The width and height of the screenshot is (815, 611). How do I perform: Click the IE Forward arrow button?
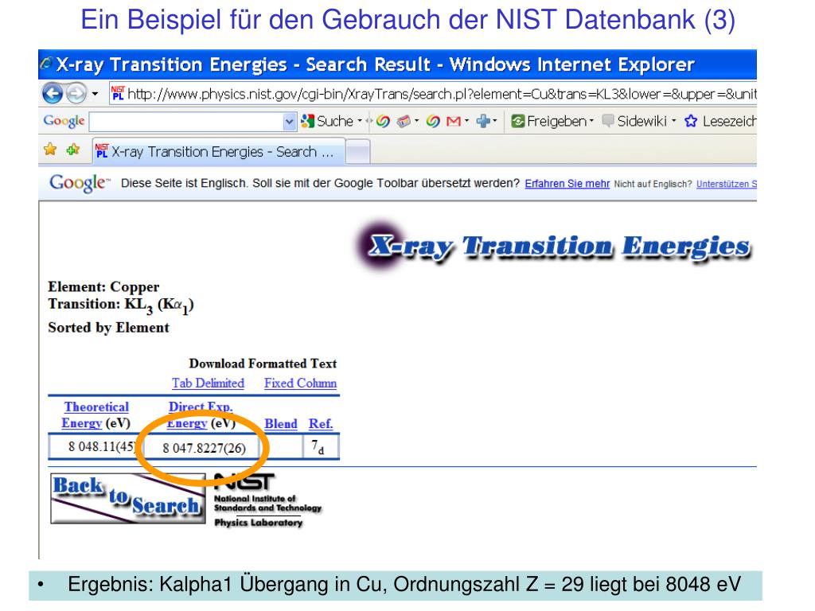[x=76, y=94]
